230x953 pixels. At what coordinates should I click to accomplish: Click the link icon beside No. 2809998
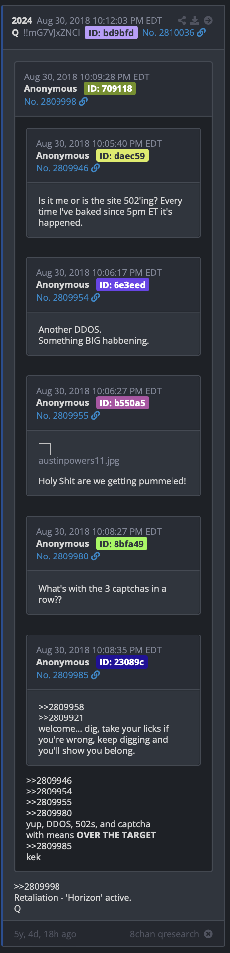point(83,101)
